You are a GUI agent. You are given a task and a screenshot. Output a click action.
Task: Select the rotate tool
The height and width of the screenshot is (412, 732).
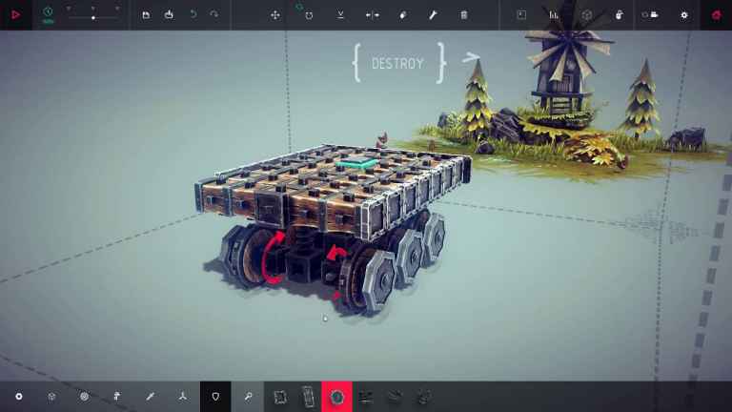[309, 15]
